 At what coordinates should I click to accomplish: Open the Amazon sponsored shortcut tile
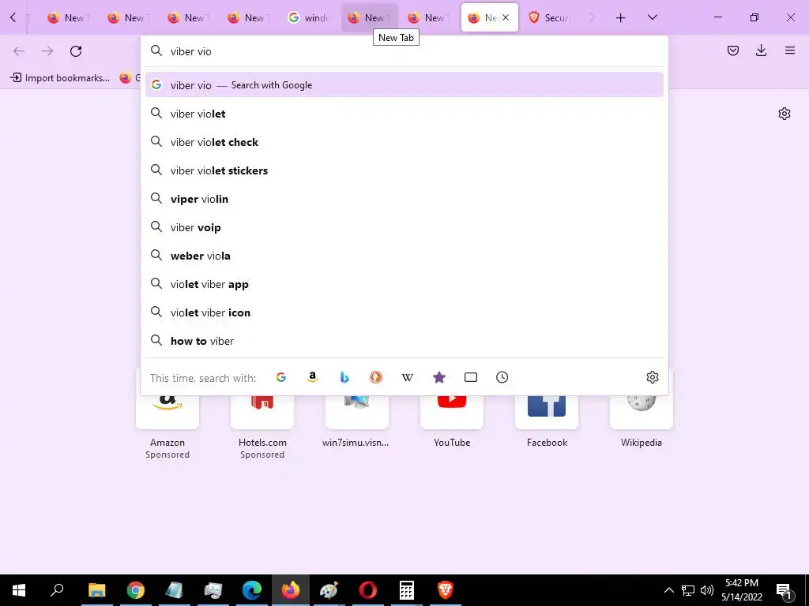[167, 412]
